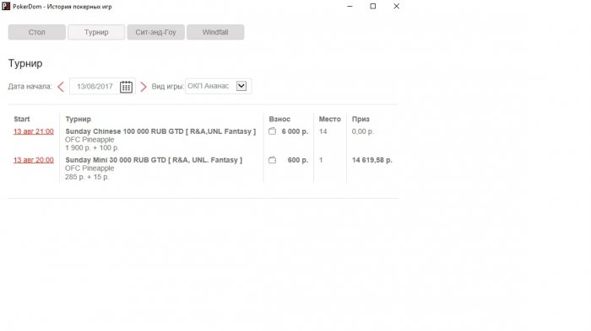Switch to the Стол tab
Viewport: 591px width, 331px height.
coord(37,32)
